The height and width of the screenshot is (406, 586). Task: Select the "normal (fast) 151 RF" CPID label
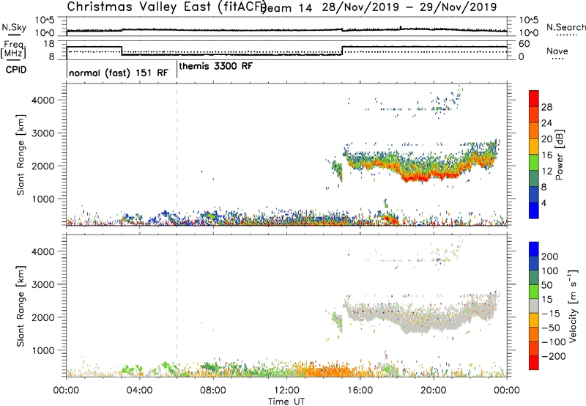(x=119, y=73)
